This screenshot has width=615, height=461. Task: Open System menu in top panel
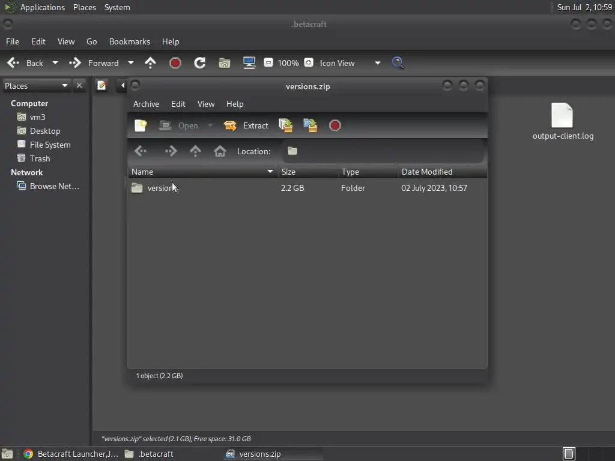(x=117, y=7)
